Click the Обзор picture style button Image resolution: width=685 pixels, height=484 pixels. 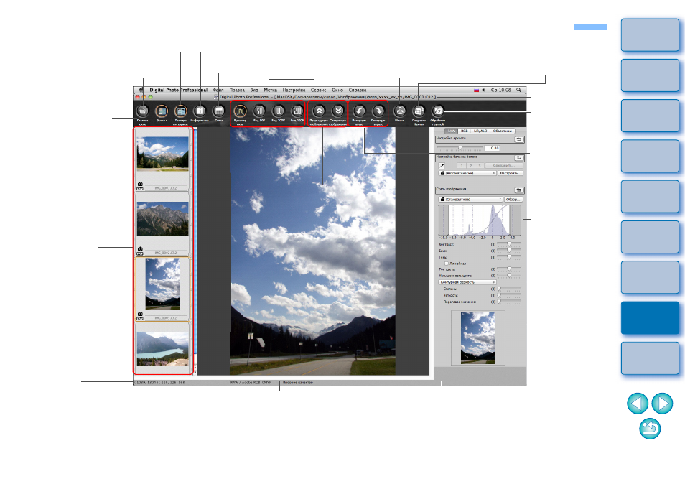coord(513,199)
